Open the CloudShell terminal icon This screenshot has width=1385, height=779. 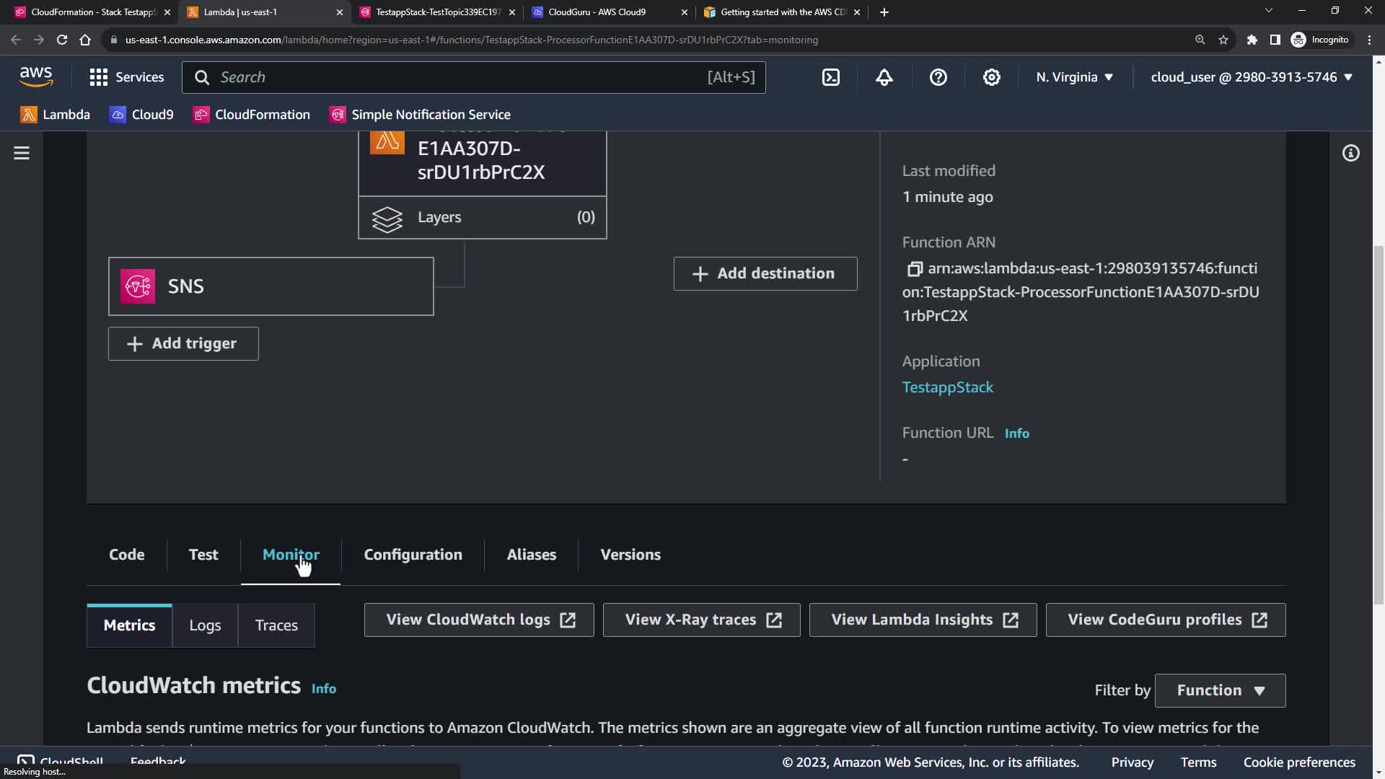831,77
